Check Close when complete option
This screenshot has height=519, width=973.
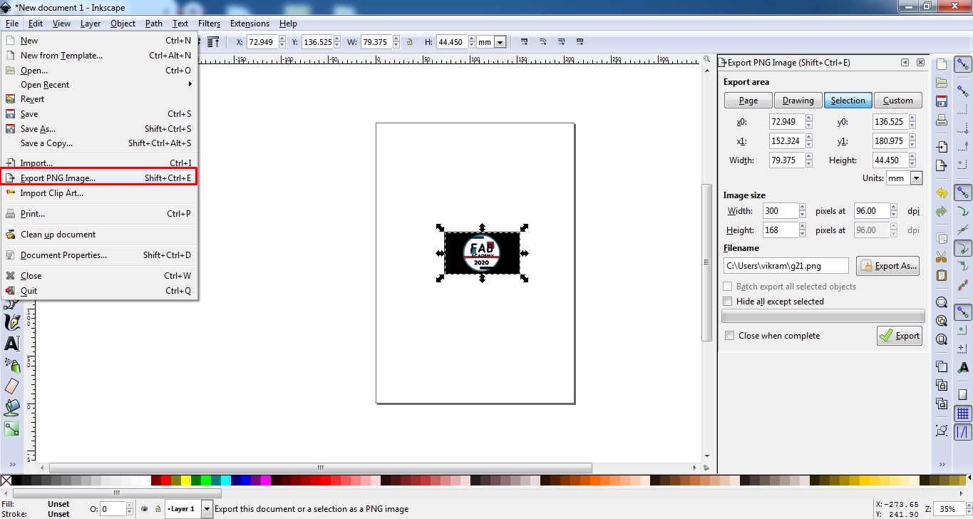(729, 336)
